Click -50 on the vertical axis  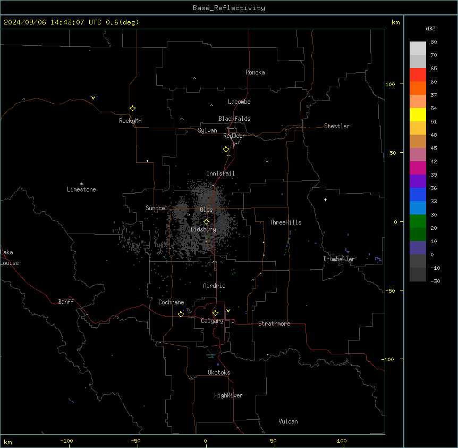pyautogui.click(x=390, y=291)
